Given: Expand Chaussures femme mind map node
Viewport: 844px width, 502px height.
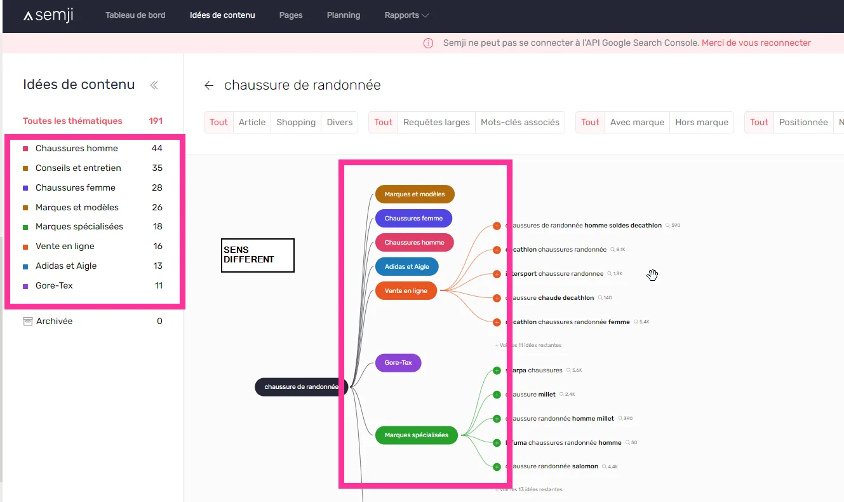Looking at the screenshot, I should coord(413,218).
